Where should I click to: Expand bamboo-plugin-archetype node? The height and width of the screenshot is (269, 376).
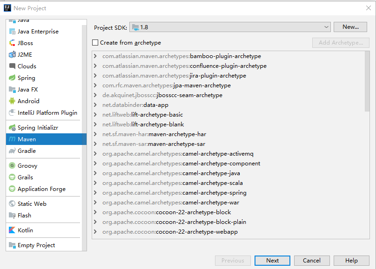(95, 56)
